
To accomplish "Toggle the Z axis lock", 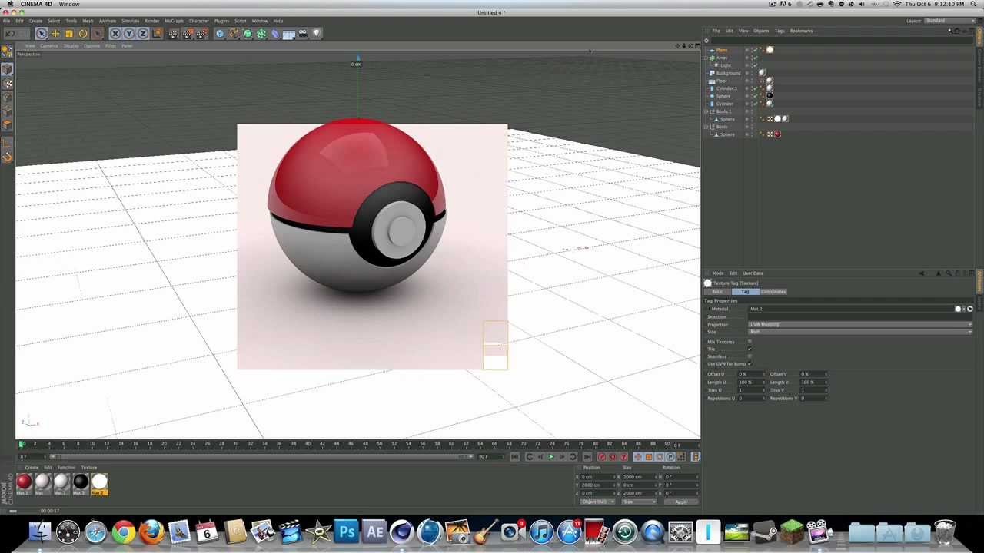I will pyautogui.click(x=143, y=34).
